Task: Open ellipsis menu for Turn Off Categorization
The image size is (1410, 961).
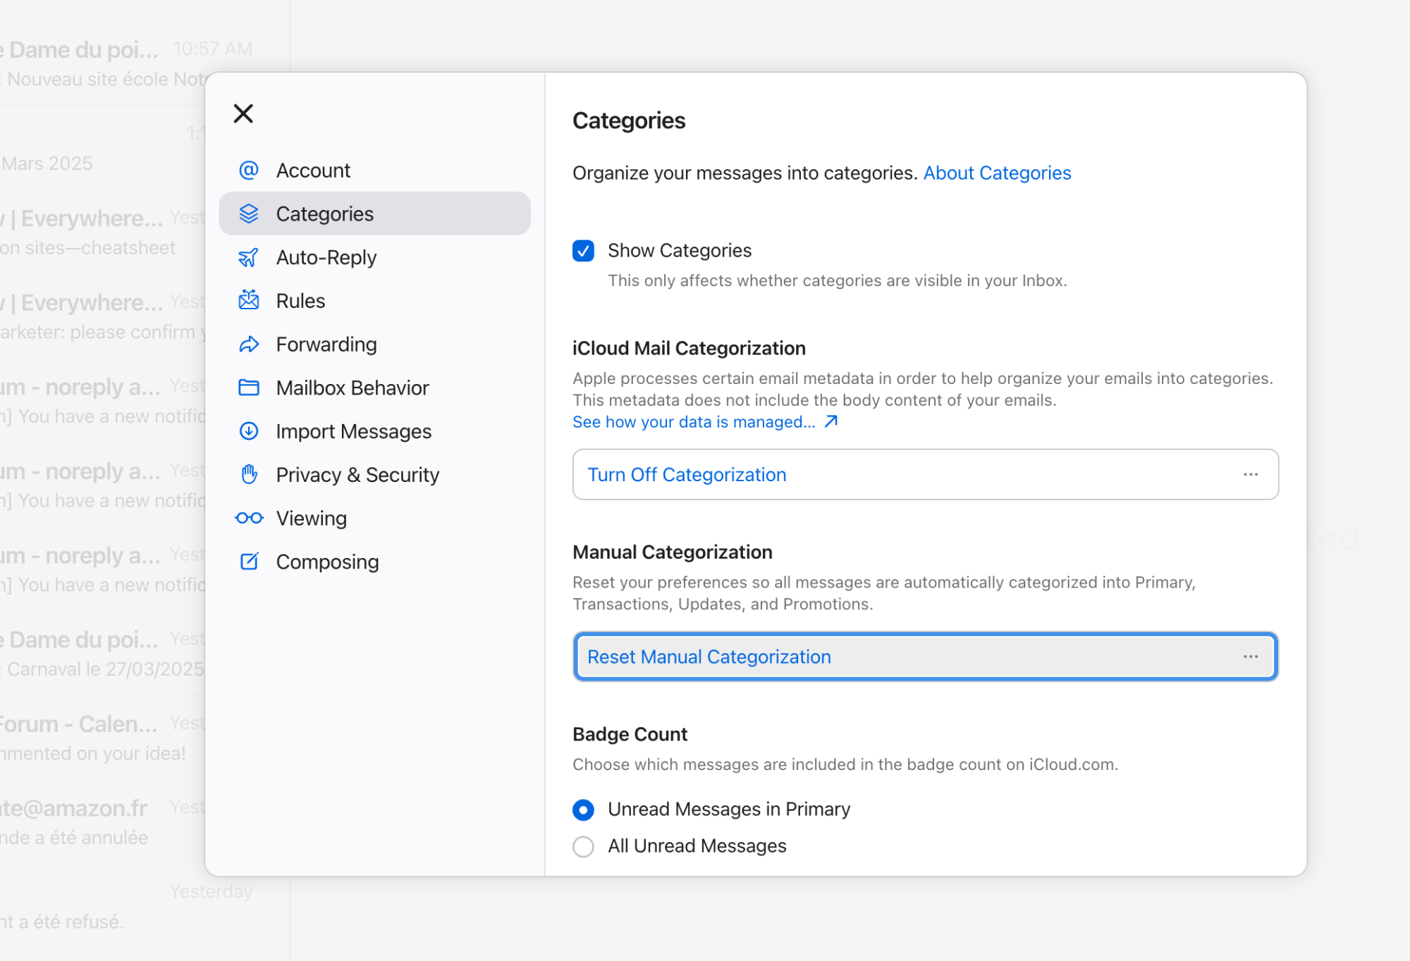Action: tap(1251, 475)
